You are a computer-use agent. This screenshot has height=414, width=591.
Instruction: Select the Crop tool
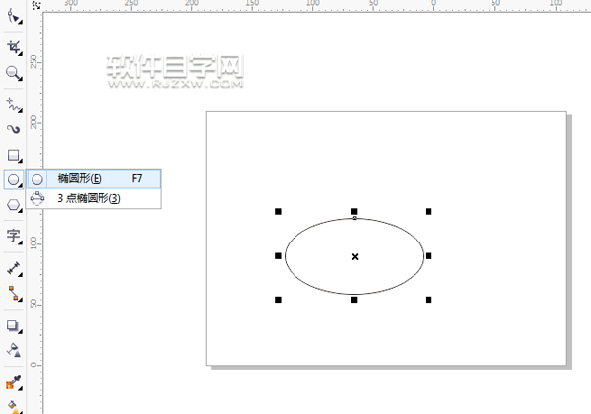coord(14,47)
